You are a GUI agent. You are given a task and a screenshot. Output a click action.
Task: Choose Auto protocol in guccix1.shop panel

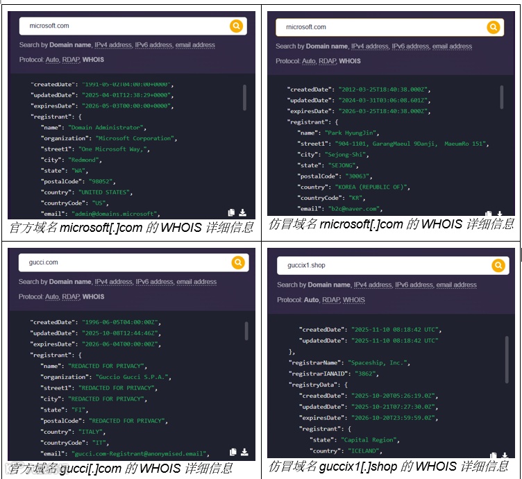click(311, 300)
